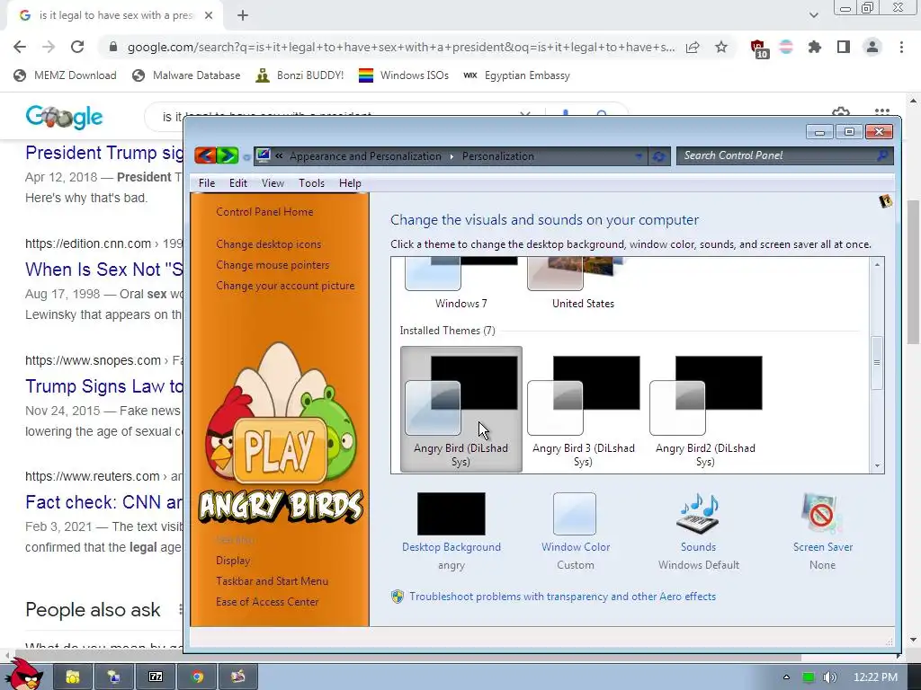This screenshot has width=921, height=690.
Task: Open Malware Database bookmark
Action: coord(186,75)
